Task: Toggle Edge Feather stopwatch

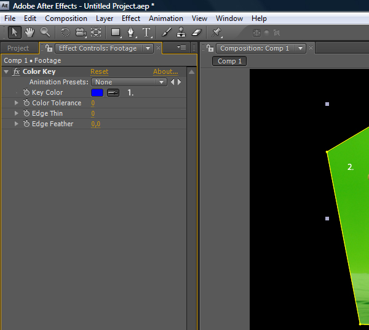Action: click(26, 123)
